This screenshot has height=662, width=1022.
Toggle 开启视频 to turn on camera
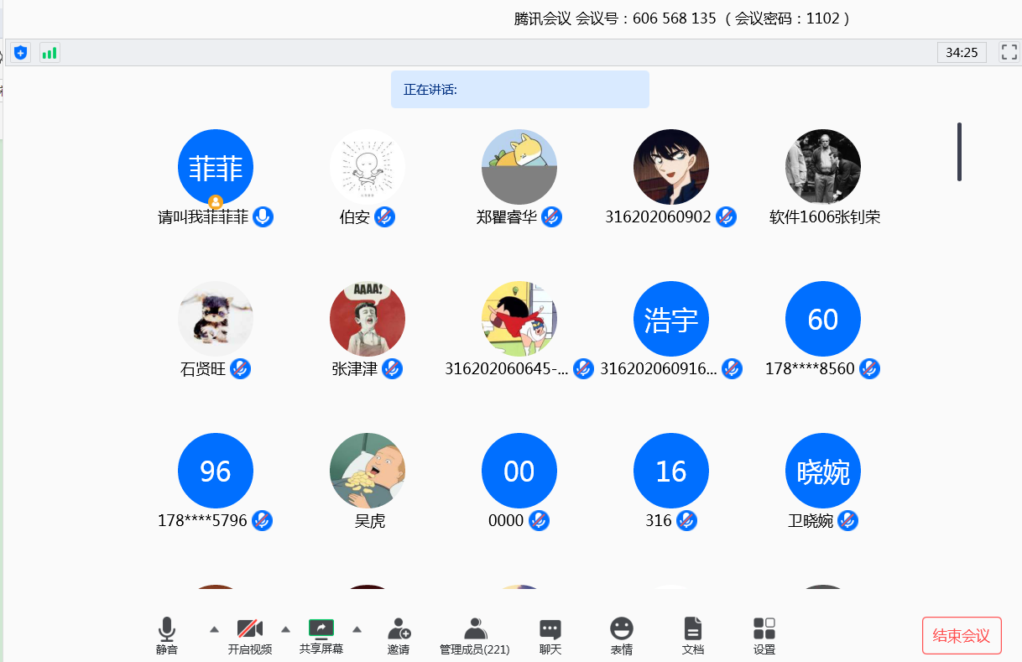click(x=251, y=635)
